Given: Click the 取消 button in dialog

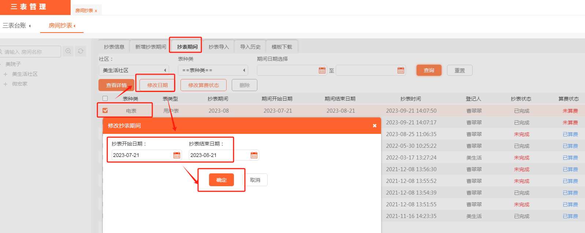Looking at the screenshot, I should [255, 180].
